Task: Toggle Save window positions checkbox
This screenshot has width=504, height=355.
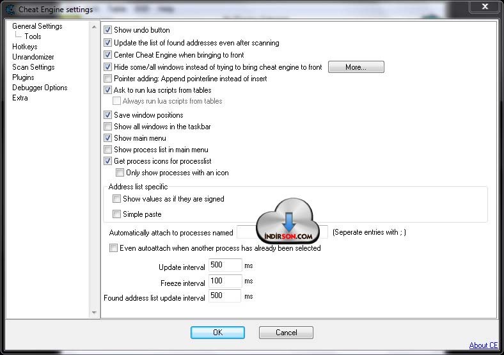Action: tap(107, 114)
